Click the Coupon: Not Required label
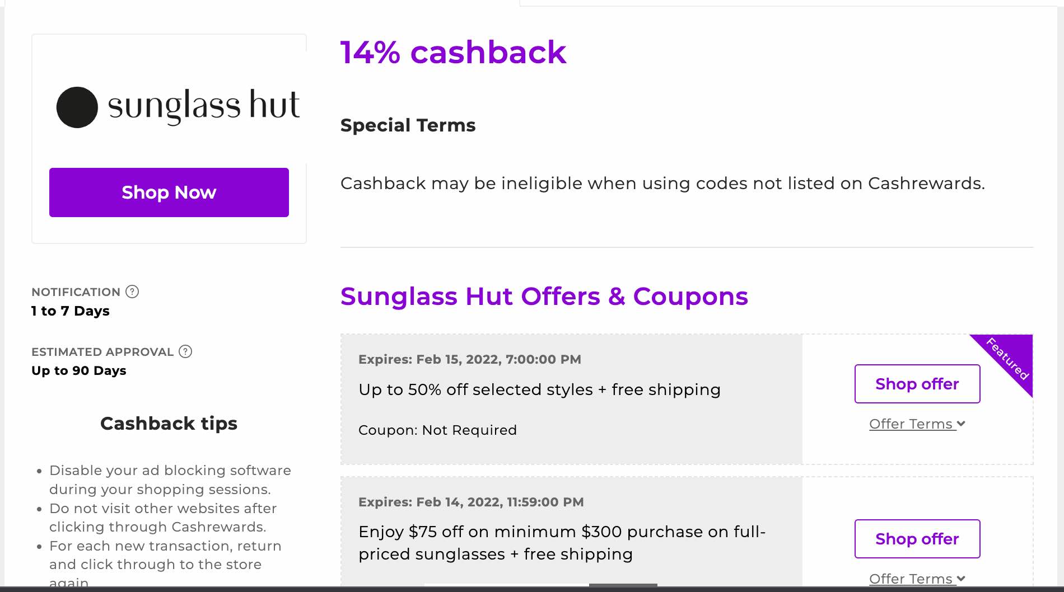Viewport: 1064px width, 592px height. pos(437,430)
